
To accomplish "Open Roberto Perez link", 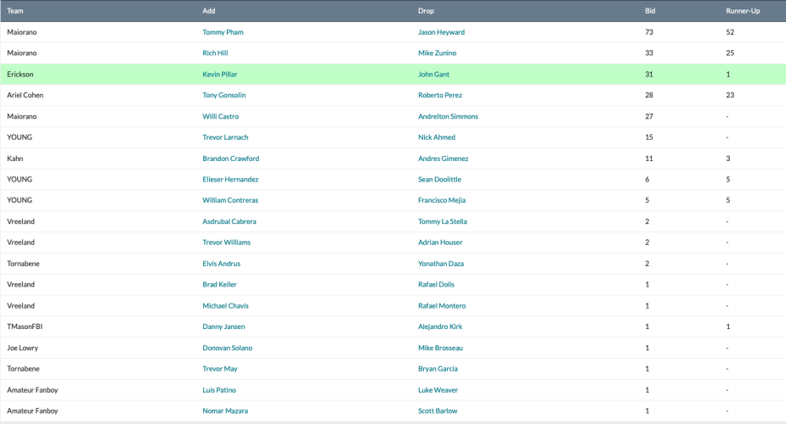I will (440, 95).
